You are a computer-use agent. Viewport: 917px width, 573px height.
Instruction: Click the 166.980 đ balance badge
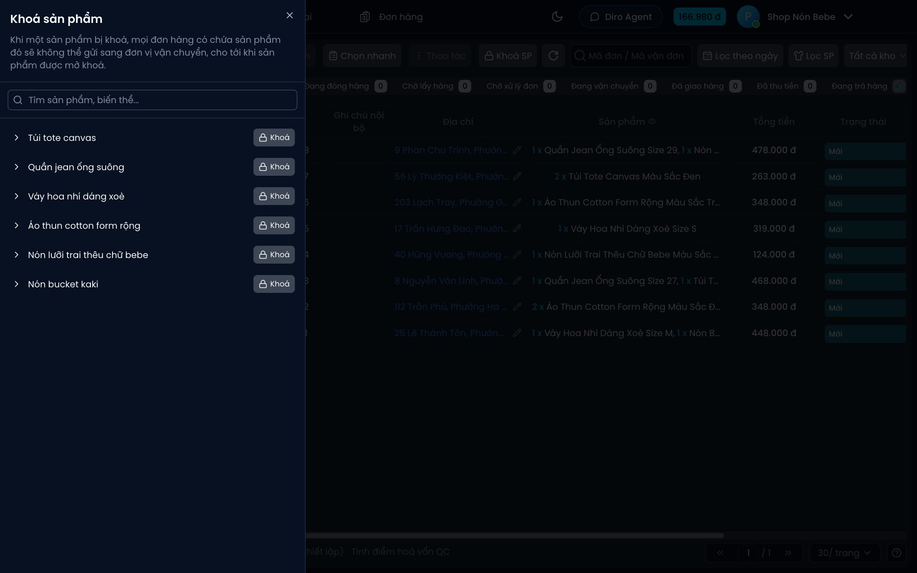pyautogui.click(x=700, y=17)
